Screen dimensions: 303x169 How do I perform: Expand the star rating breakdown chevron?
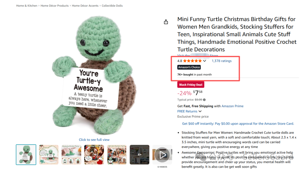click(205, 61)
